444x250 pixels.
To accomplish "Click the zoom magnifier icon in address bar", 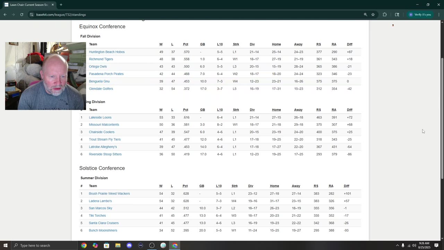I will pyautogui.click(x=365, y=15).
